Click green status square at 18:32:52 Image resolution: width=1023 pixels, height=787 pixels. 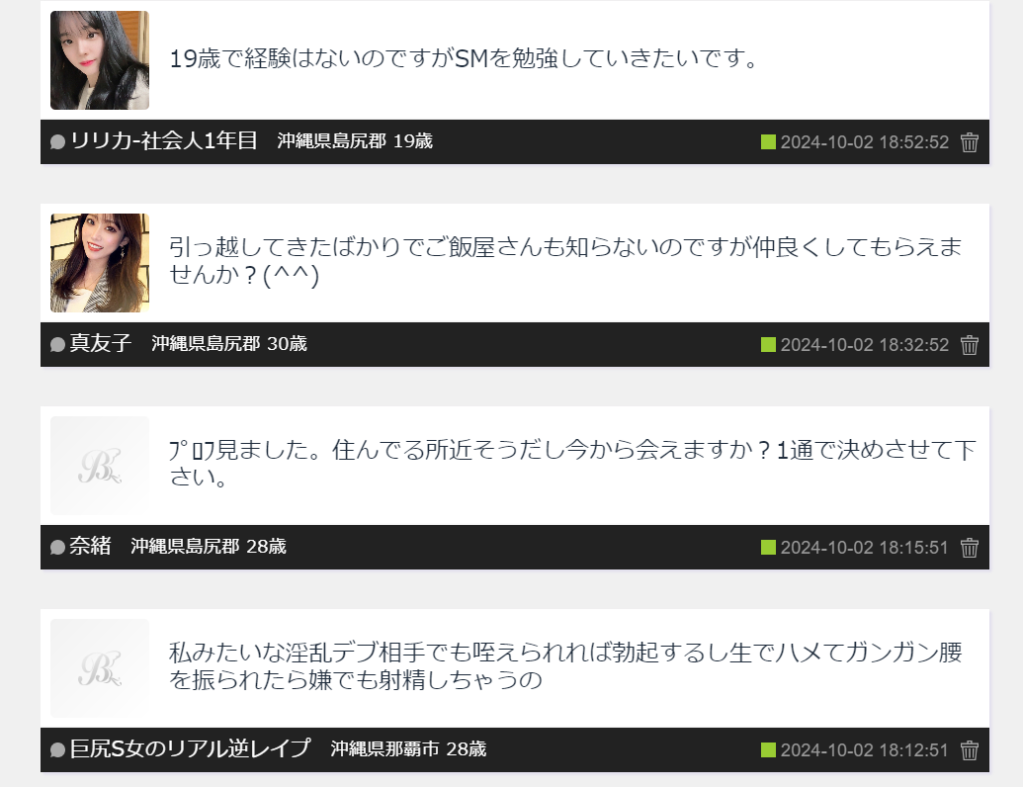tap(768, 344)
